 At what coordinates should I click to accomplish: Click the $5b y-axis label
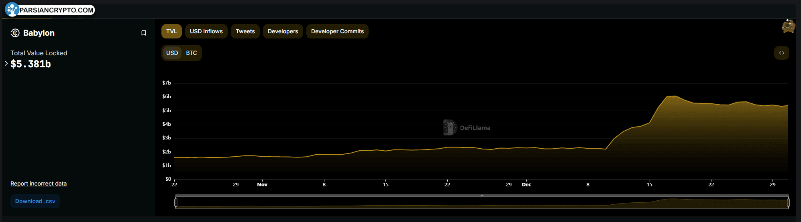(167, 111)
